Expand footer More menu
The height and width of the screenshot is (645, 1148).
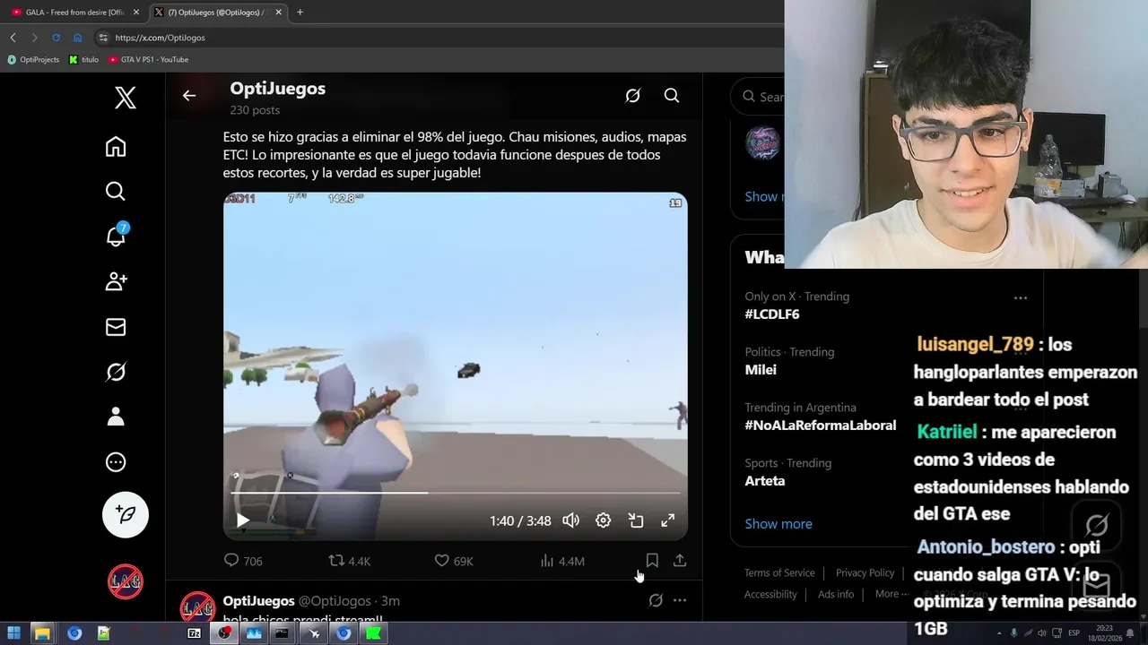tap(891, 595)
